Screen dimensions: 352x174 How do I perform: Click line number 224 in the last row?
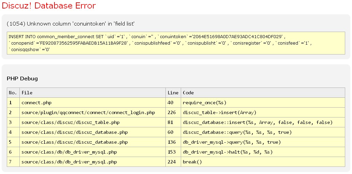coord(172,162)
